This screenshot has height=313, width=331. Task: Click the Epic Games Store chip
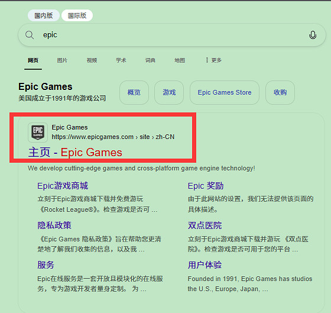point(225,92)
